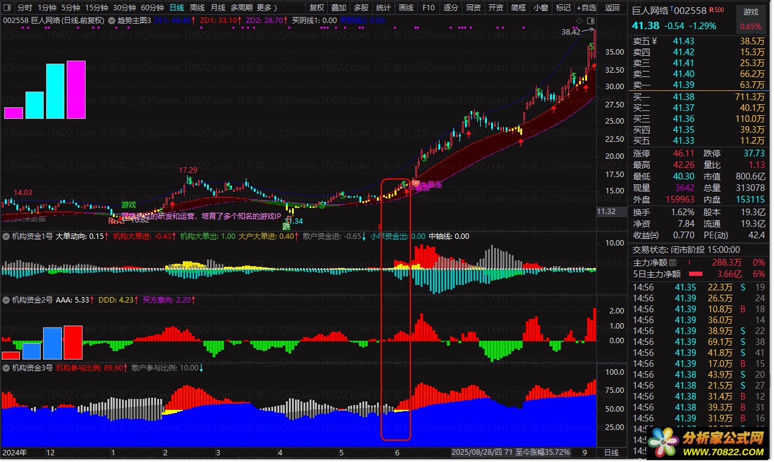The width and height of the screenshot is (774, 462).
Task: Switch to the 分时 chart tab
Action: click(24, 8)
